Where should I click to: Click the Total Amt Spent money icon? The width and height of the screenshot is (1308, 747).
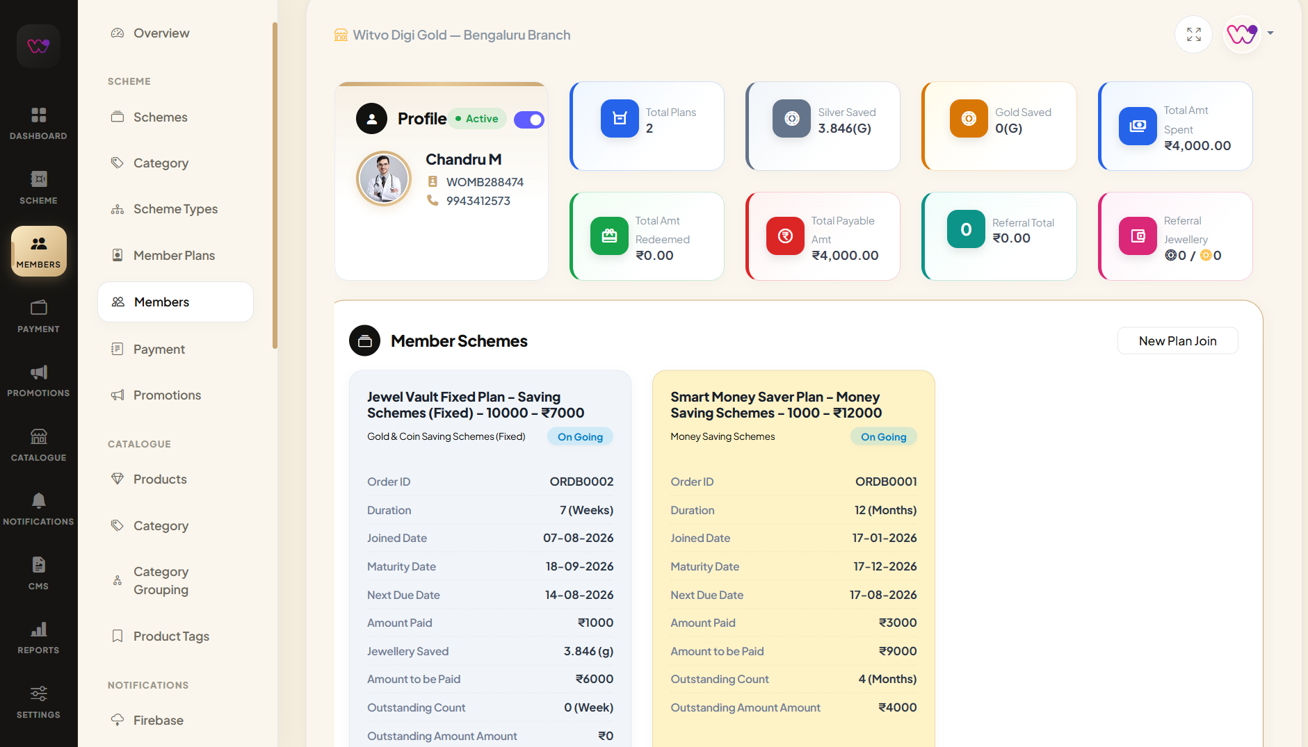pyautogui.click(x=1138, y=126)
